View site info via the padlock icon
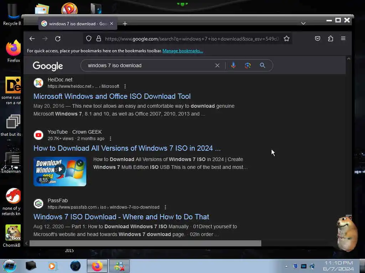This screenshot has width=365, height=273. pos(99,38)
